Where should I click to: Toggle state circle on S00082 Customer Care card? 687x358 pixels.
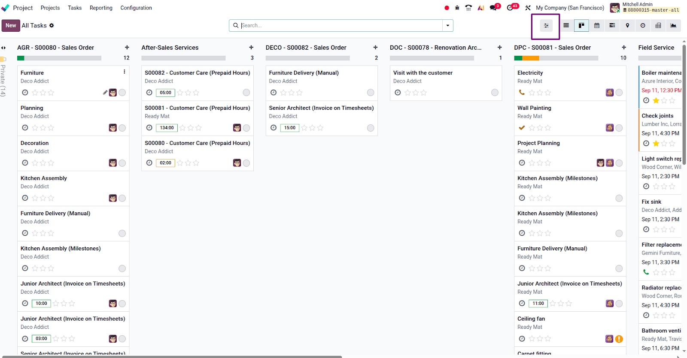246,93
